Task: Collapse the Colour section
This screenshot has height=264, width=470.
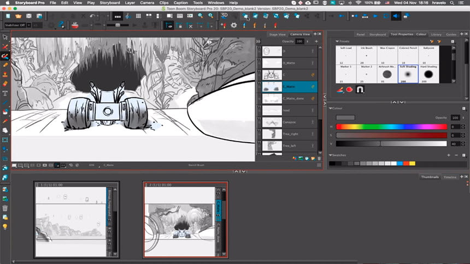Action: tap(331, 108)
